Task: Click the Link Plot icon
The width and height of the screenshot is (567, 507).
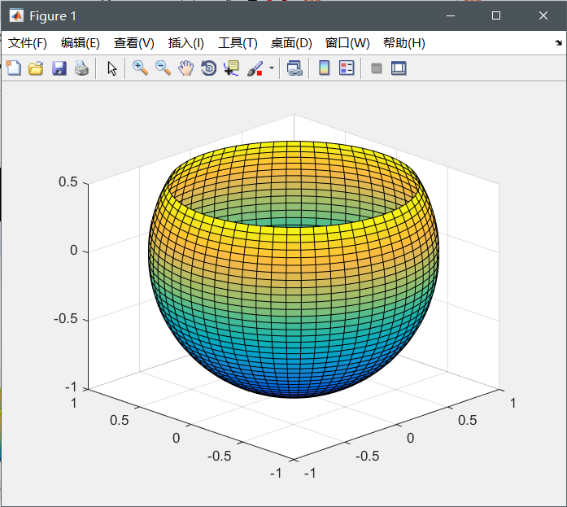Action: coord(294,68)
